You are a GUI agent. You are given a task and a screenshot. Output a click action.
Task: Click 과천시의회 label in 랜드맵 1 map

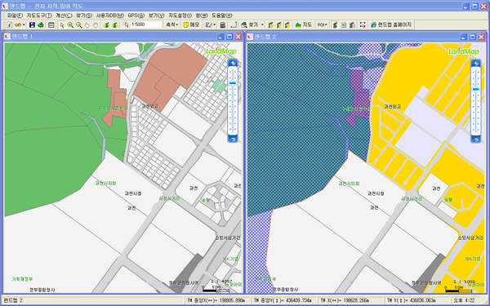coord(105,184)
